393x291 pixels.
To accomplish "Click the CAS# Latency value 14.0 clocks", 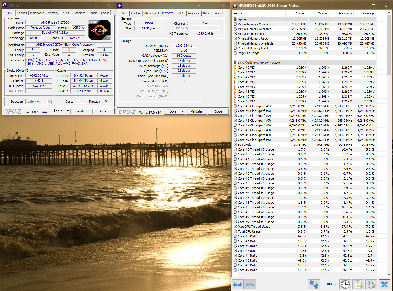I will tap(184, 56).
